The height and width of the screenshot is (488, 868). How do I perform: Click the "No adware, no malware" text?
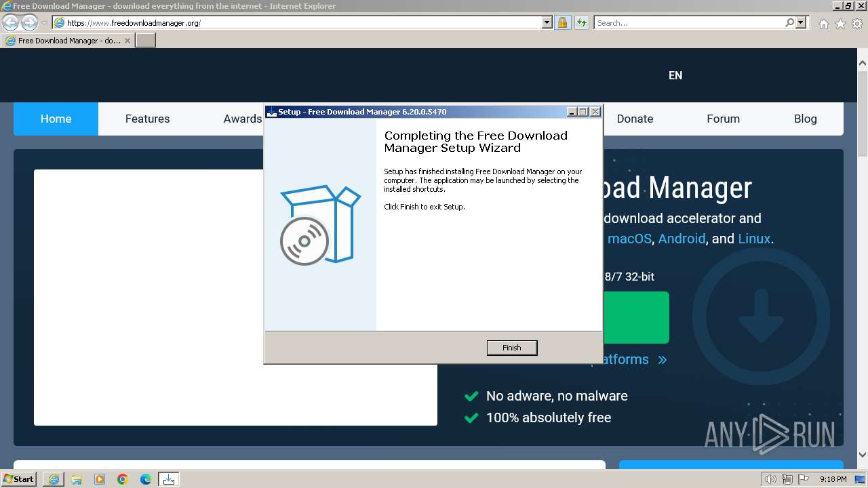click(557, 396)
